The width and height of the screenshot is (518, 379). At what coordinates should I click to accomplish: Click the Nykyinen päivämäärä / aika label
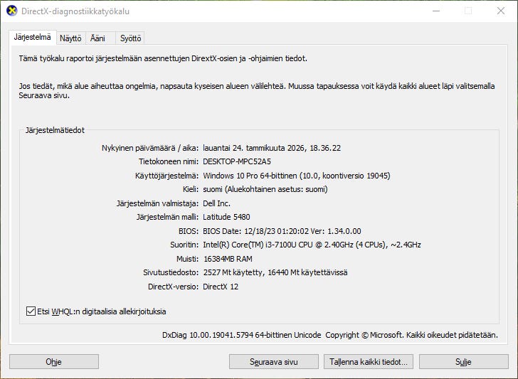tap(150, 148)
